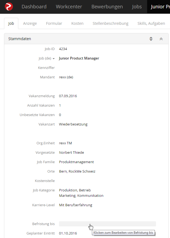
Task: Click the Kostenstelle field label
Action: pyautogui.click(x=45, y=181)
